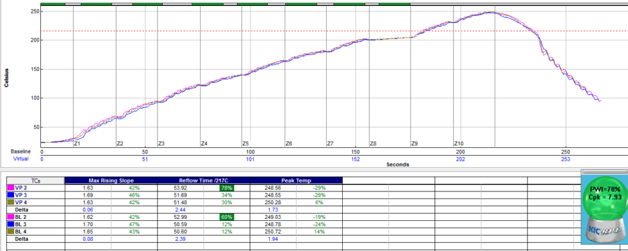Click the Virtual axis label

pyautogui.click(x=21, y=159)
